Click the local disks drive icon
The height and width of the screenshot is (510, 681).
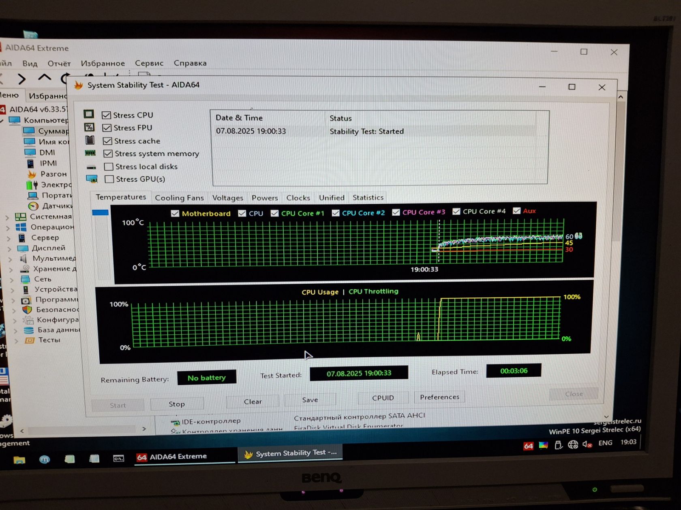point(91,167)
